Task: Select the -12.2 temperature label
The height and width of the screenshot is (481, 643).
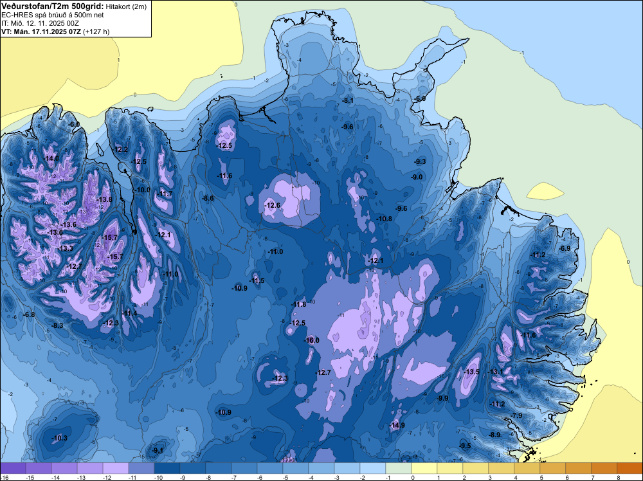Action: 121,149
